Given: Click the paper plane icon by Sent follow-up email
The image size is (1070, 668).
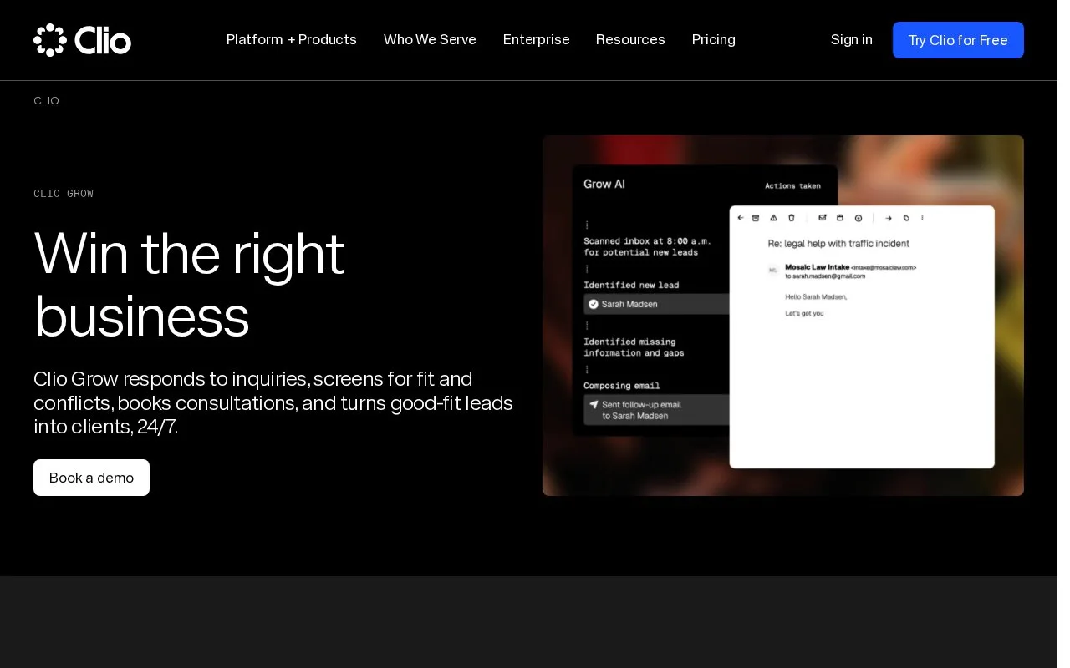Looking at the screenshot, I should coord(594,404).
